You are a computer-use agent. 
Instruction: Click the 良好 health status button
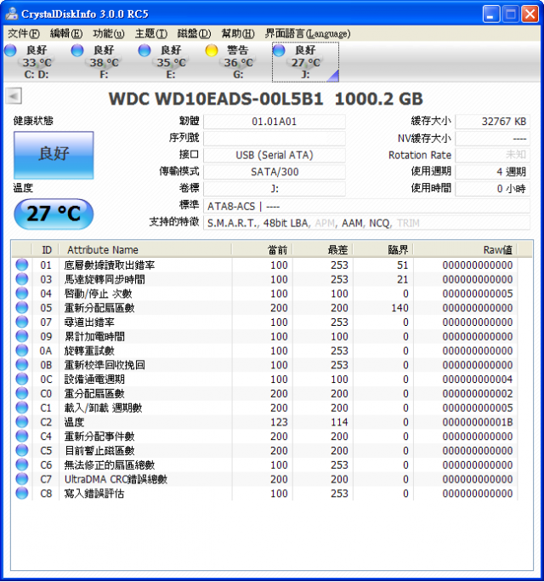[54, 155]
